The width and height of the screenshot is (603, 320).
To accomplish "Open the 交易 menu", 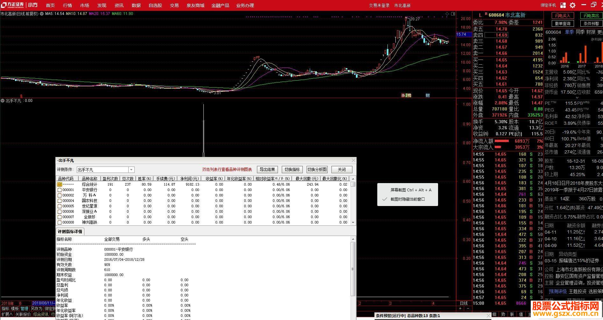I will click(x=174, y=5).
